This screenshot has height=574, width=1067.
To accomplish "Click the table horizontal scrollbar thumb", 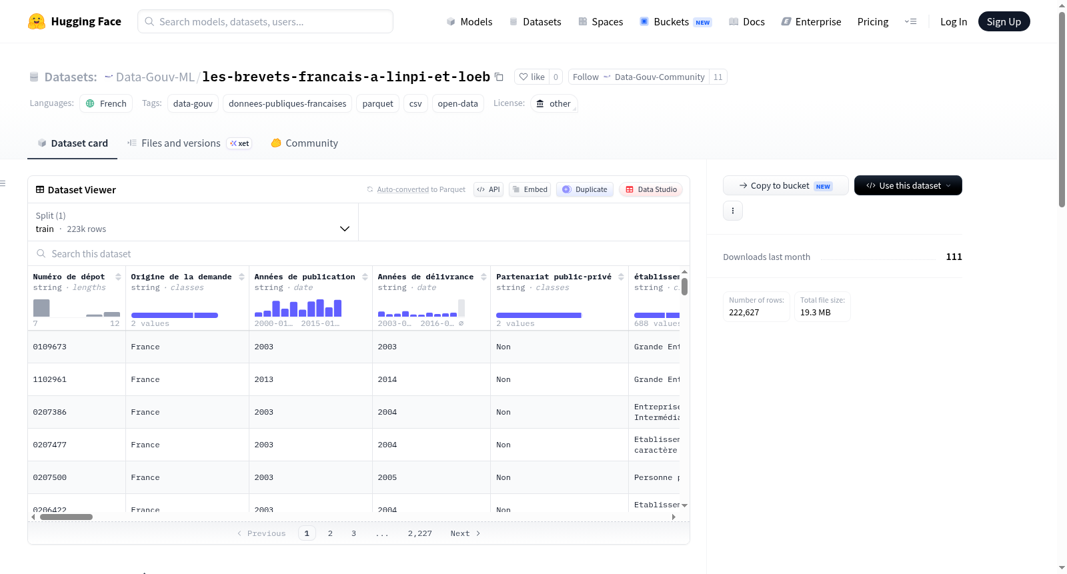I will click(x=66, y=517).
